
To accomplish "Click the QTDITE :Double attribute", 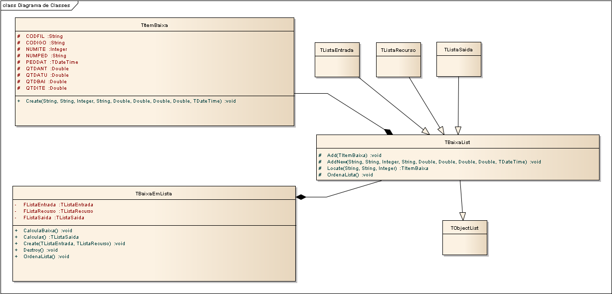I will pyautogui.click(x=46, y=88).
